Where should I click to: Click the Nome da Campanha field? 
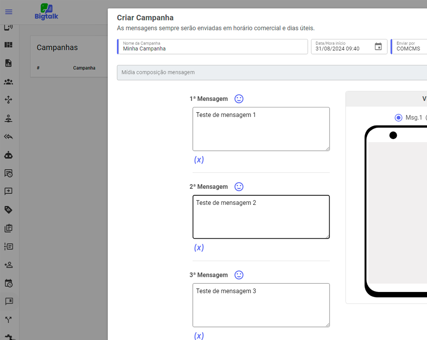click(213, 49)
